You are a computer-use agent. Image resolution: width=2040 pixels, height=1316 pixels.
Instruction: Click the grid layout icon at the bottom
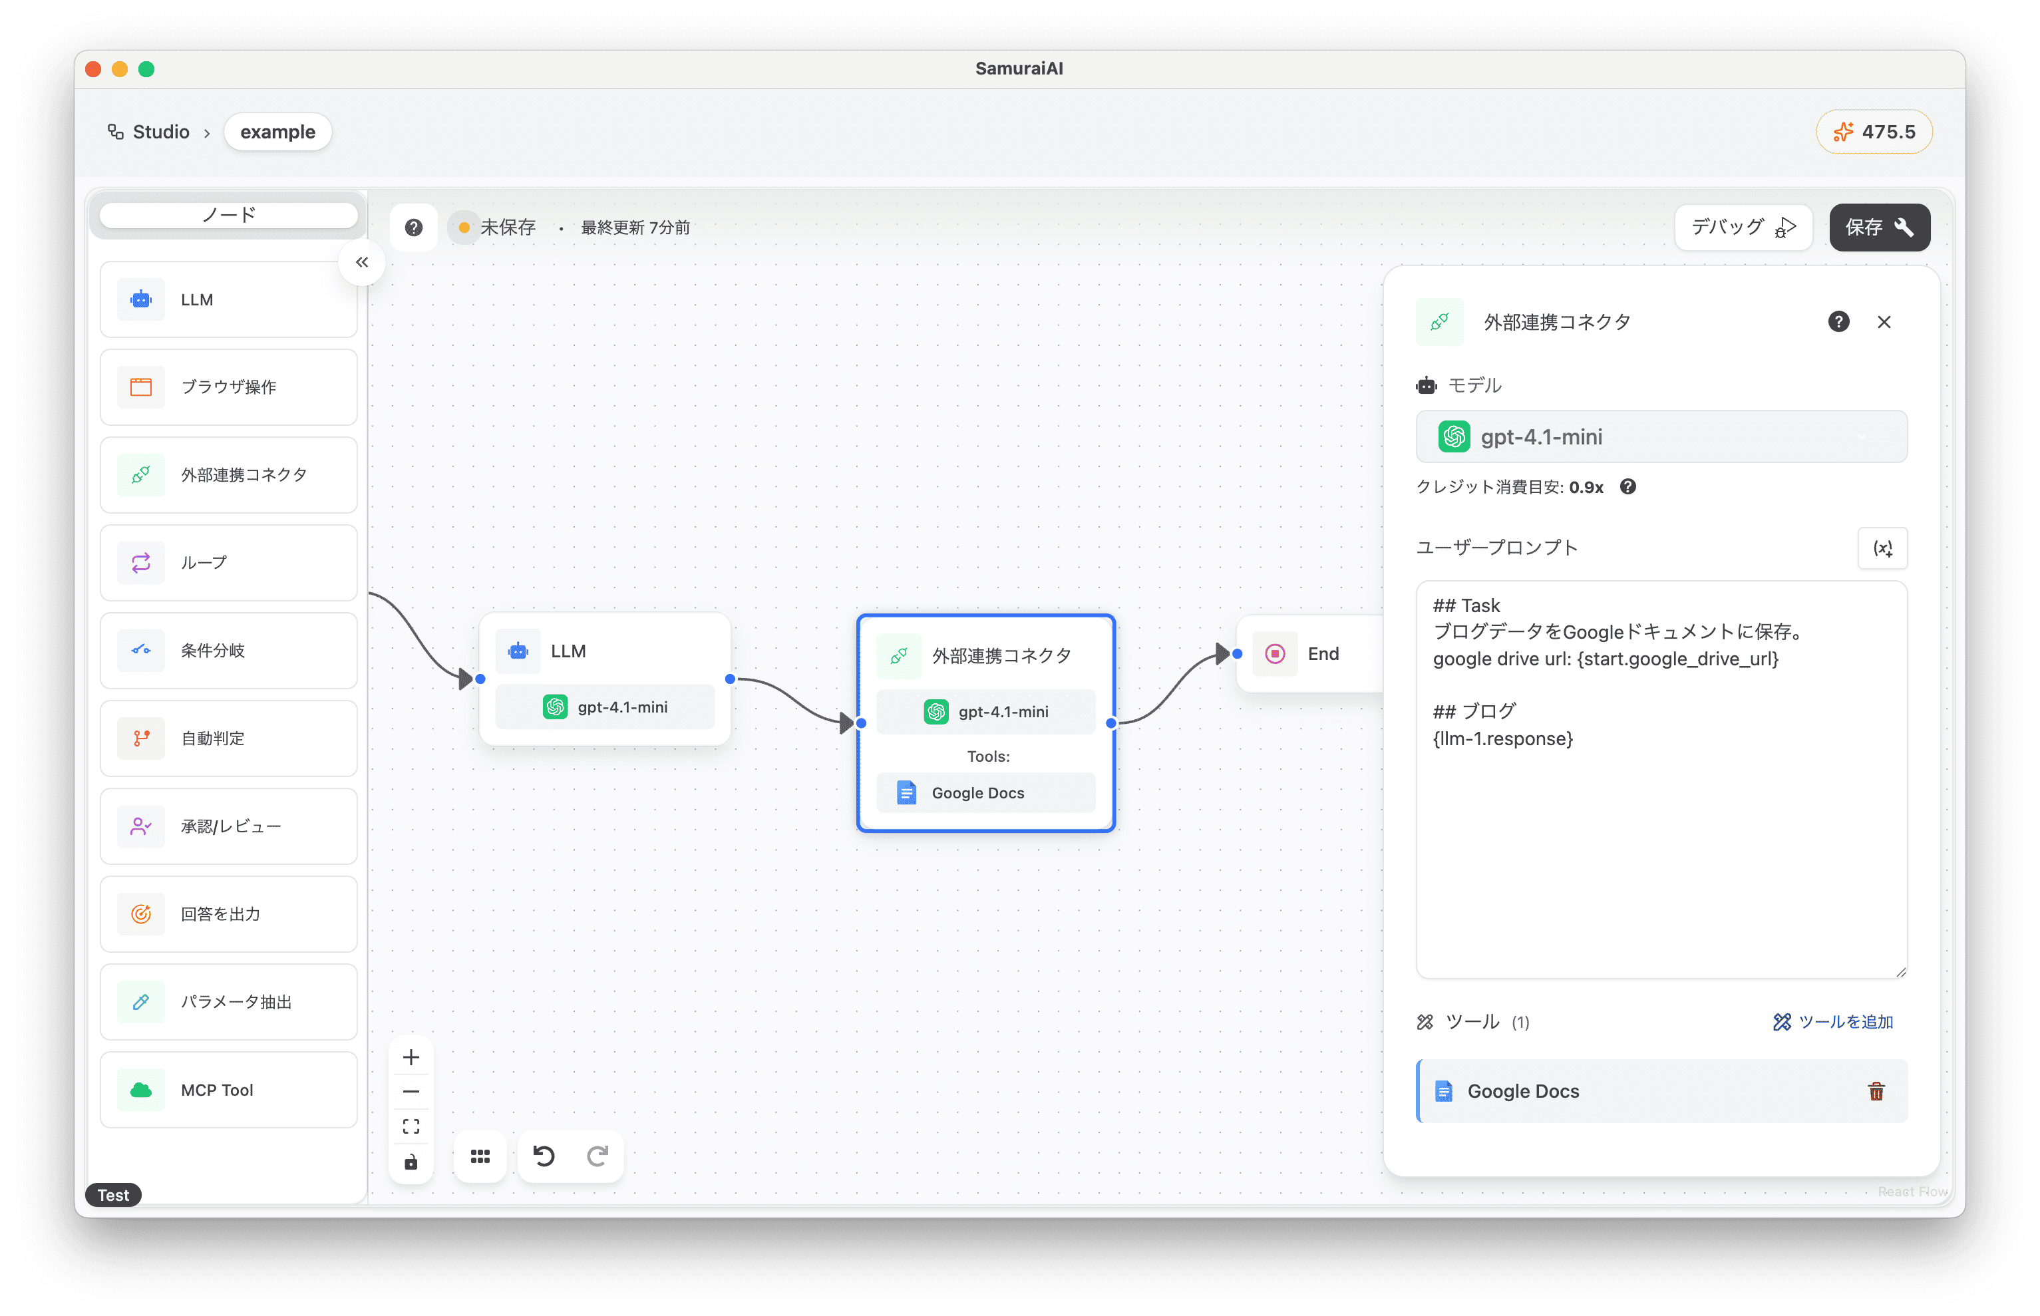tap(480, 1156)
